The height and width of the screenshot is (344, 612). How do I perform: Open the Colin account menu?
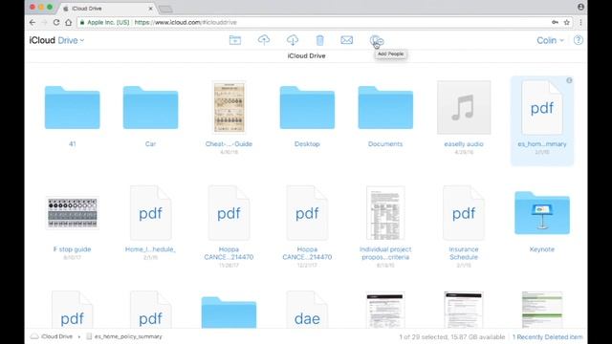pyautogui.click(x=550, y=40)
